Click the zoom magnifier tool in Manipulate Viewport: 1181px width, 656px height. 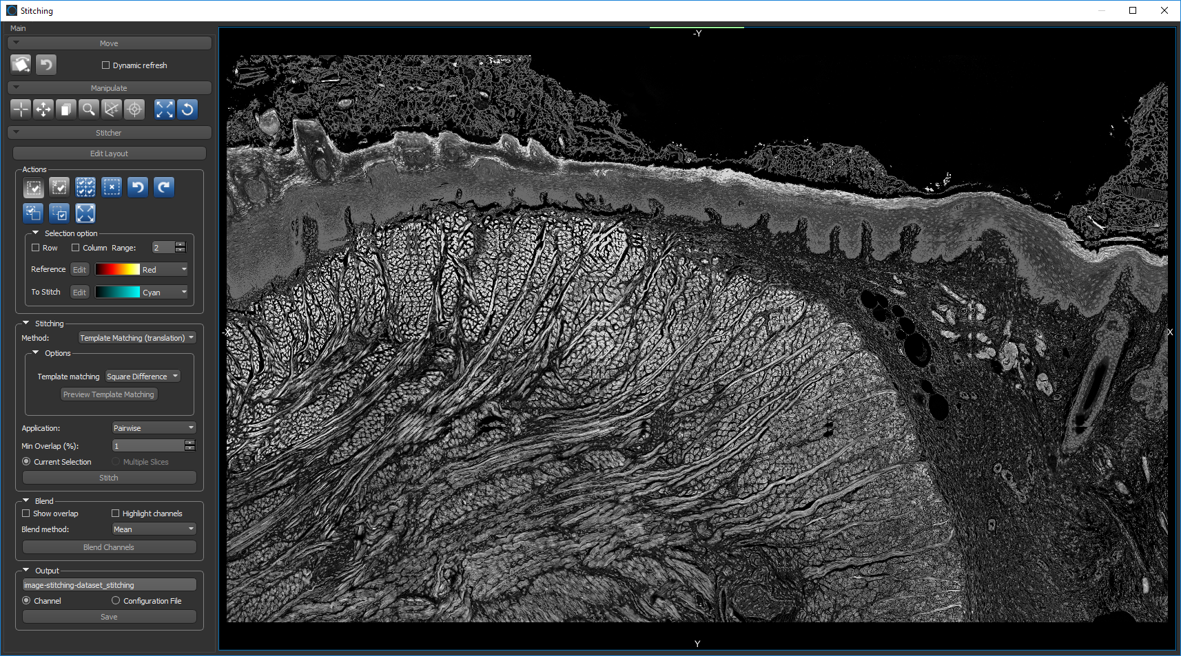(x=88, y=109)
